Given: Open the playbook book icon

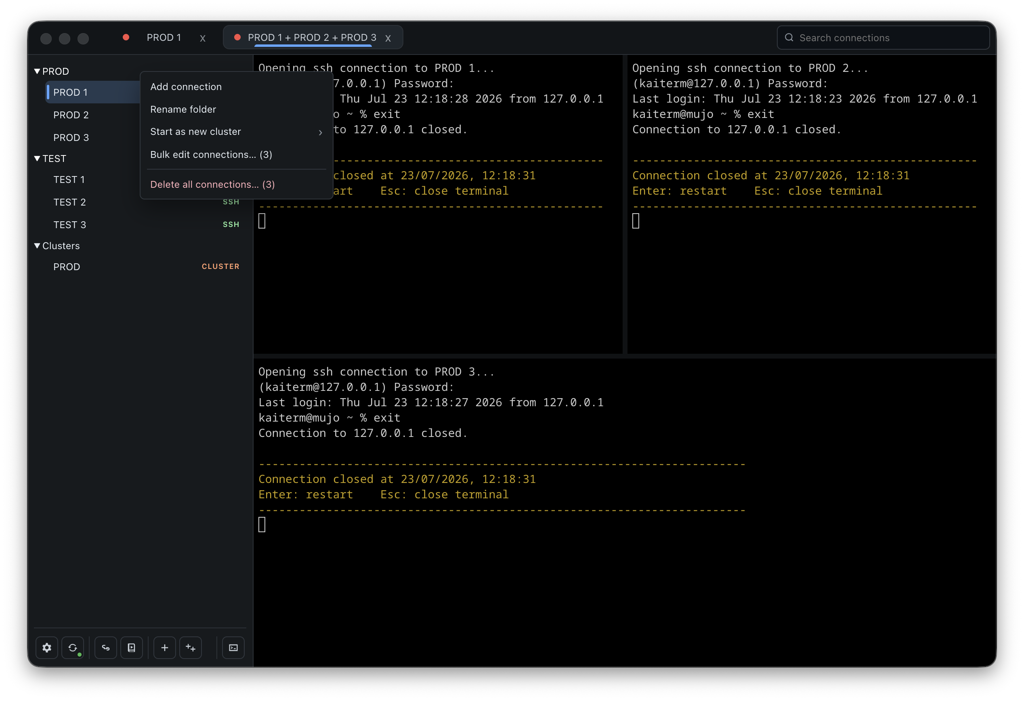Looking at the screenshot, I should 132,648.
